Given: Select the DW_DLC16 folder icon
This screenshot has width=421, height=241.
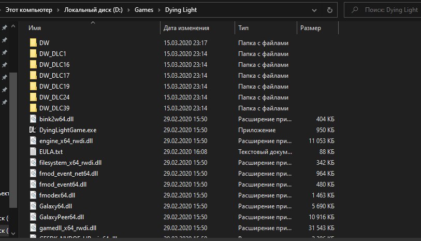Looking at the screenshot, I should coord(33,64).
